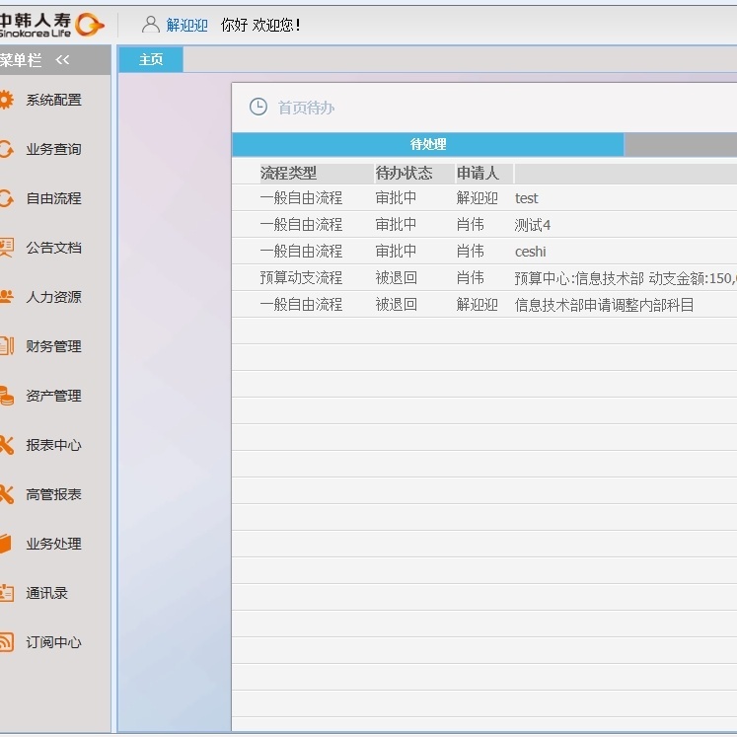
Task: Open the 业务查询 sidebar icon
Action: click(x=6, y=149)
